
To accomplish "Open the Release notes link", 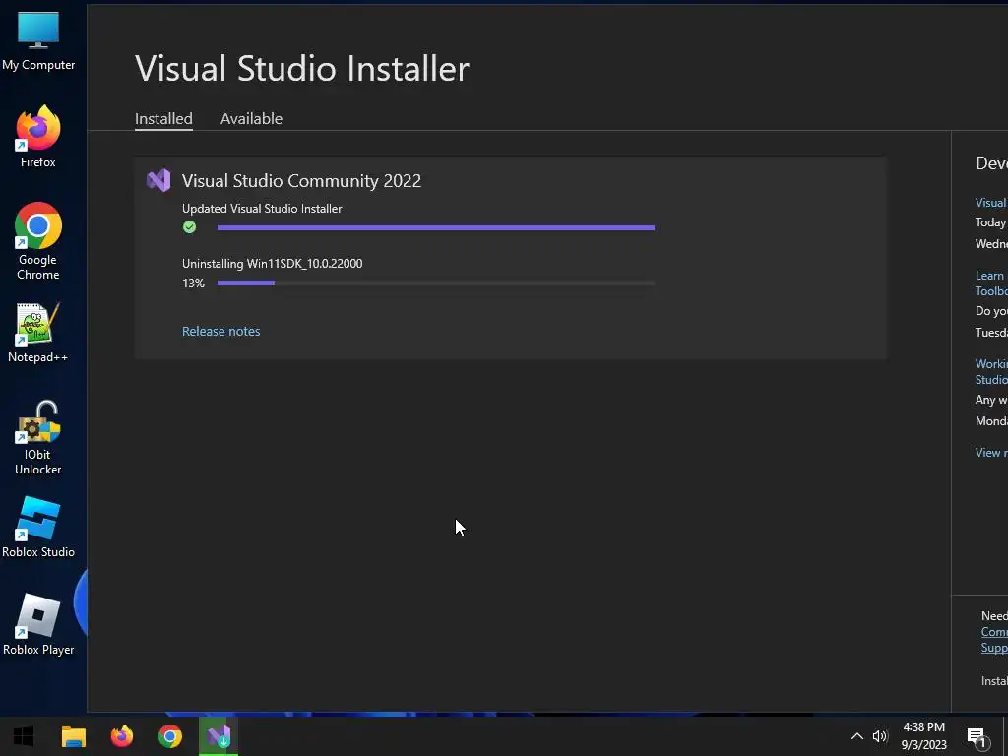I will pos(221,331).
